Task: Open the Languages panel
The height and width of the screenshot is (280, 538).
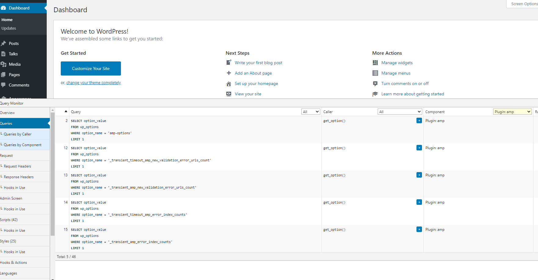Action: tap(25, 273)
